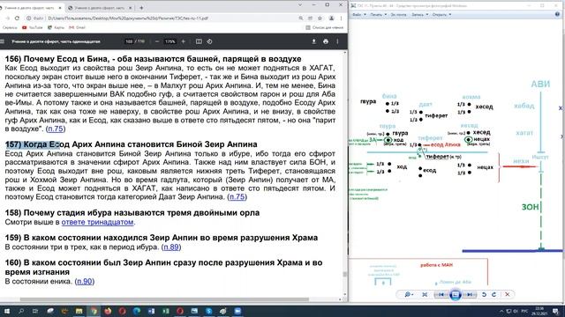Screen dimensions: 565x317
Task: Follow the п.75 link under answer 156
Action: 56,129
